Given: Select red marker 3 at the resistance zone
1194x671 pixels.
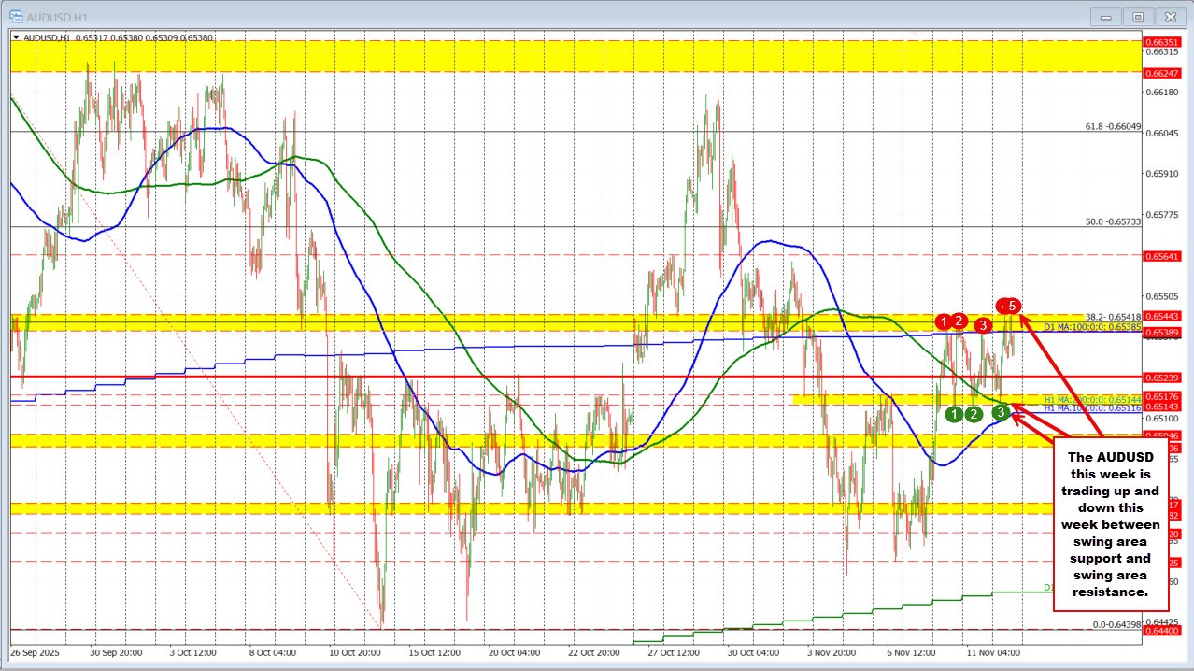Looking at the screenshot, I should coord(983,325).
